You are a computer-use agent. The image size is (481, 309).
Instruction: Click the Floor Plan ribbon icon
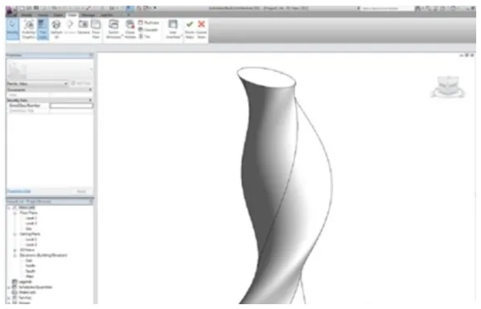pyautogui.click(x=96, y=29)
